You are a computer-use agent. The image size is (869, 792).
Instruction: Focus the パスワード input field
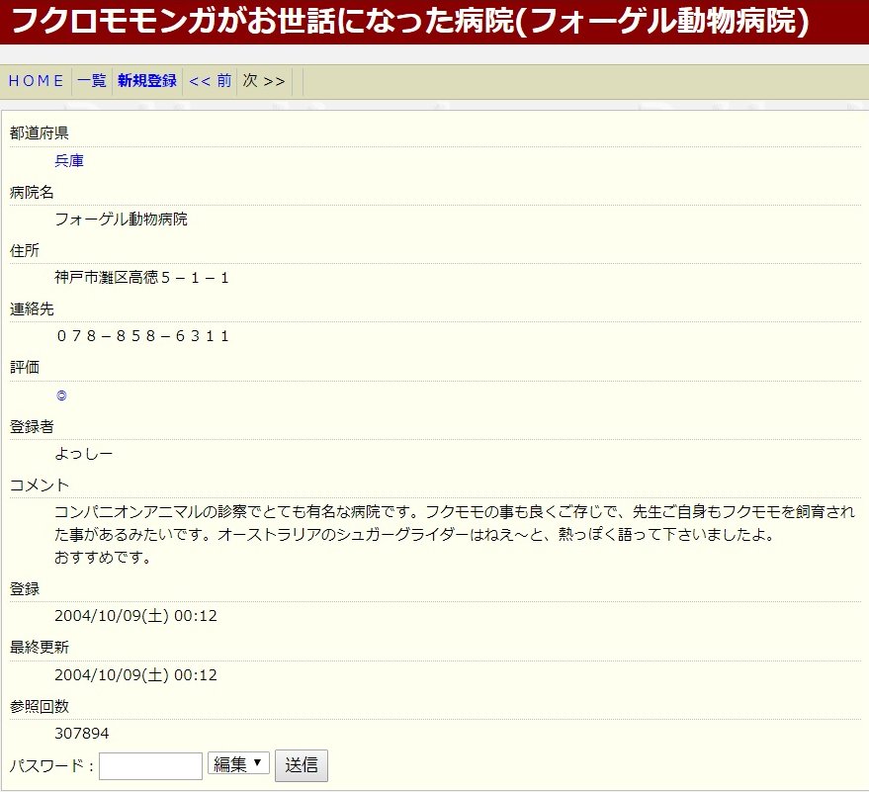click(150, 765)
